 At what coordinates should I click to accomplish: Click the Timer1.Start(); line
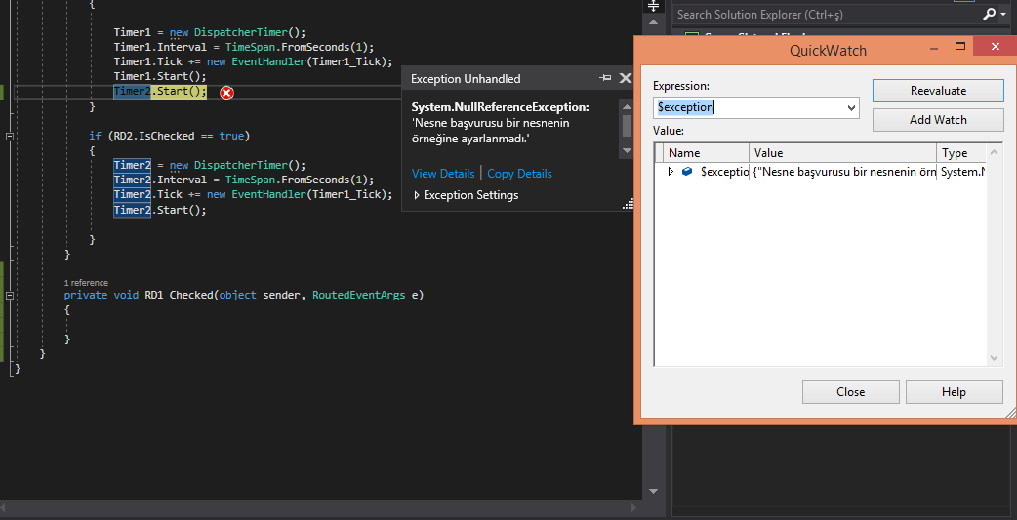160,76
